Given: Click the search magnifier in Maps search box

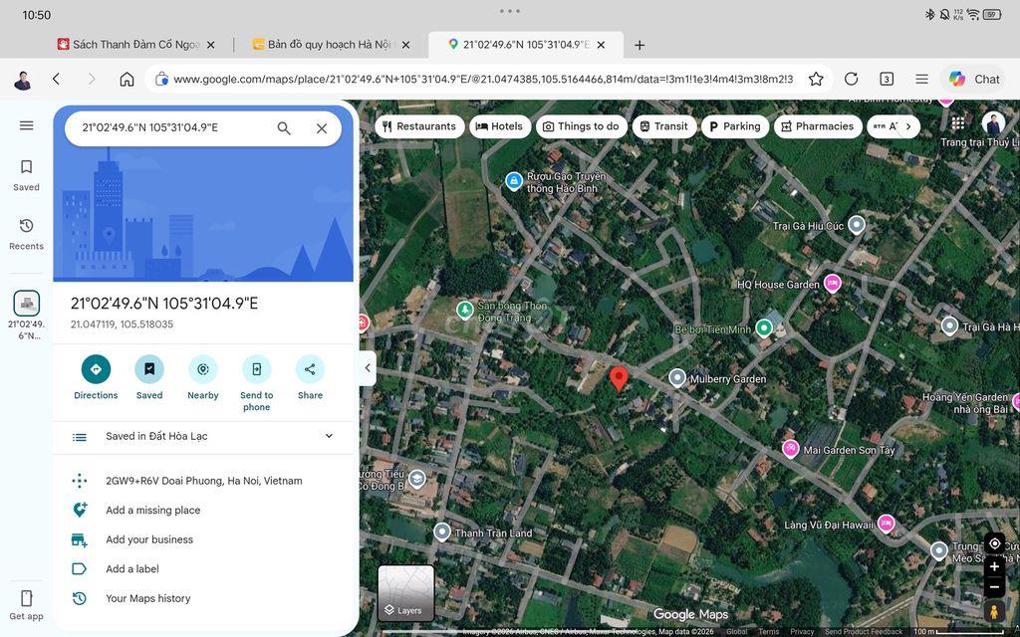Looking at the screenshot, I should tap(284, 128).
